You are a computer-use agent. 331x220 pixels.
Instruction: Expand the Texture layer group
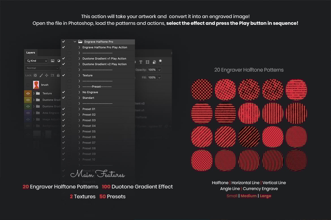tap(34, 93)
